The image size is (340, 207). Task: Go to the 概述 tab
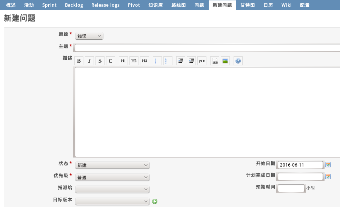[x=11, y=5]
